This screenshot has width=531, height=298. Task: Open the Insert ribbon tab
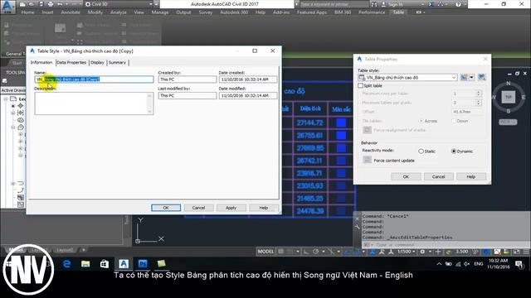(x=47, y=12)
